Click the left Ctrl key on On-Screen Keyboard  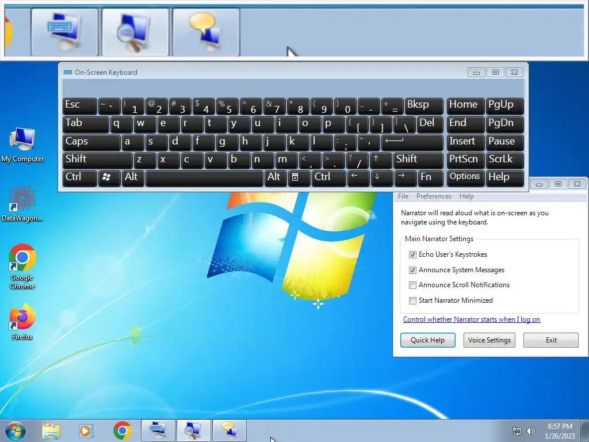click(79, 178)
